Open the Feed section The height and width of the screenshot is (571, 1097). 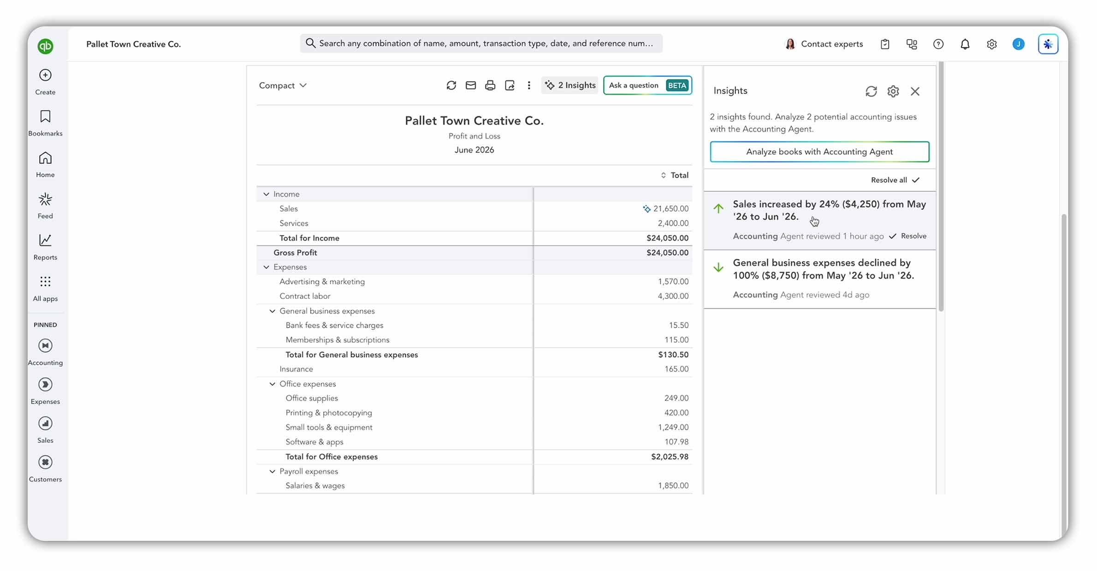(45, 206)
